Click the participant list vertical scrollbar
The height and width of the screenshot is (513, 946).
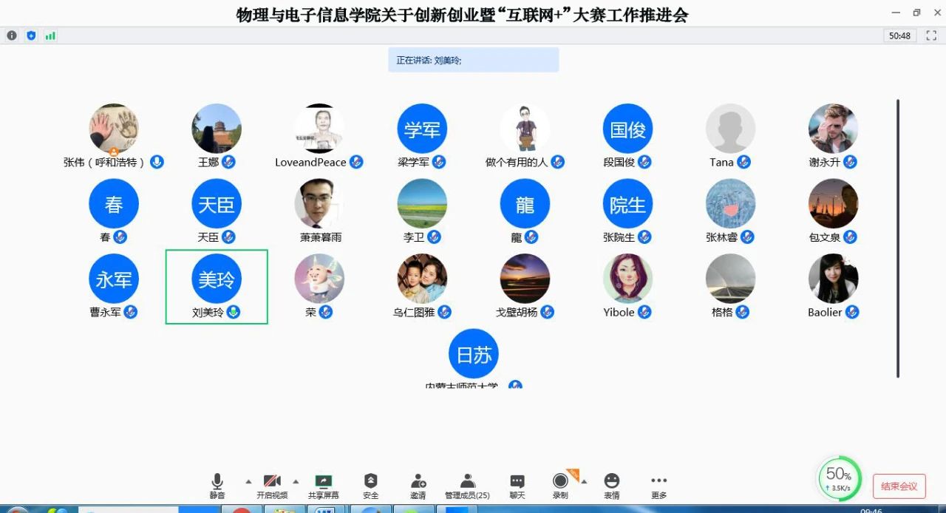coord(898,237)
